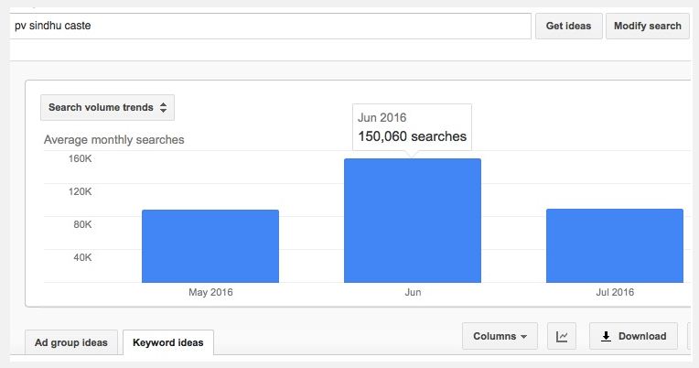Click the 'Jul 2016' x-axis label
Screen dimensions: 699x368
click(x=614, y=293)
